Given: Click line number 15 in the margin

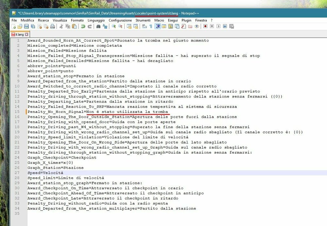Looking at the screenshot, I should pos(17,112).
